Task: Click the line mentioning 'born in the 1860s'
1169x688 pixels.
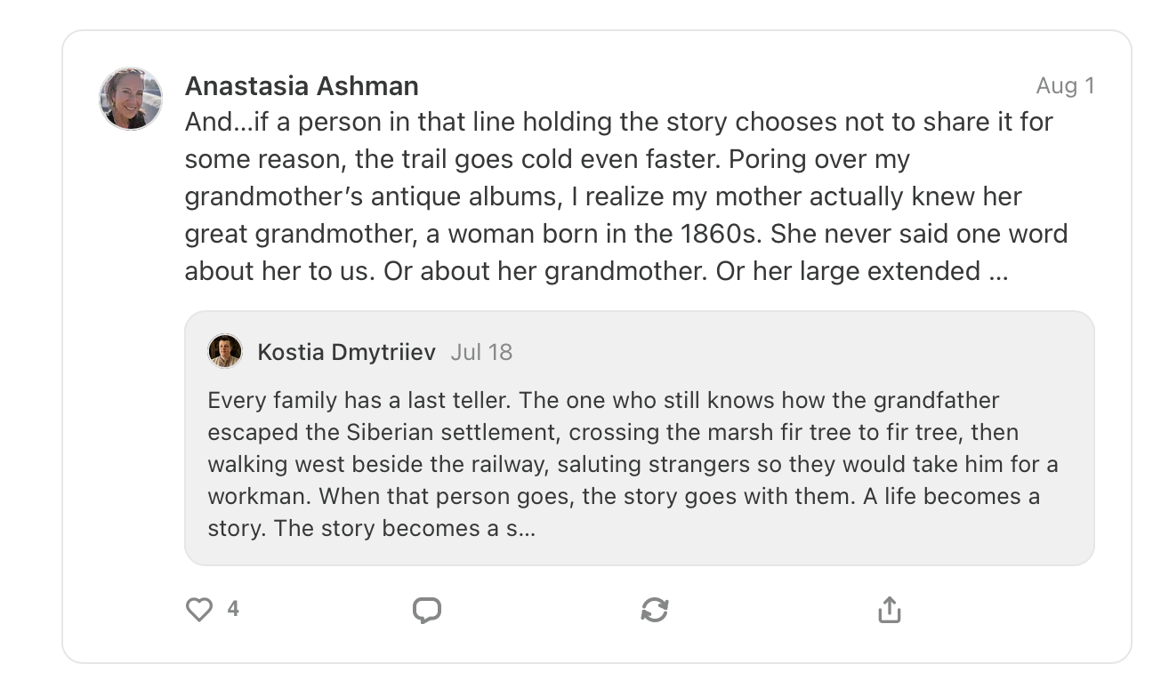Action: click(626, 234)
